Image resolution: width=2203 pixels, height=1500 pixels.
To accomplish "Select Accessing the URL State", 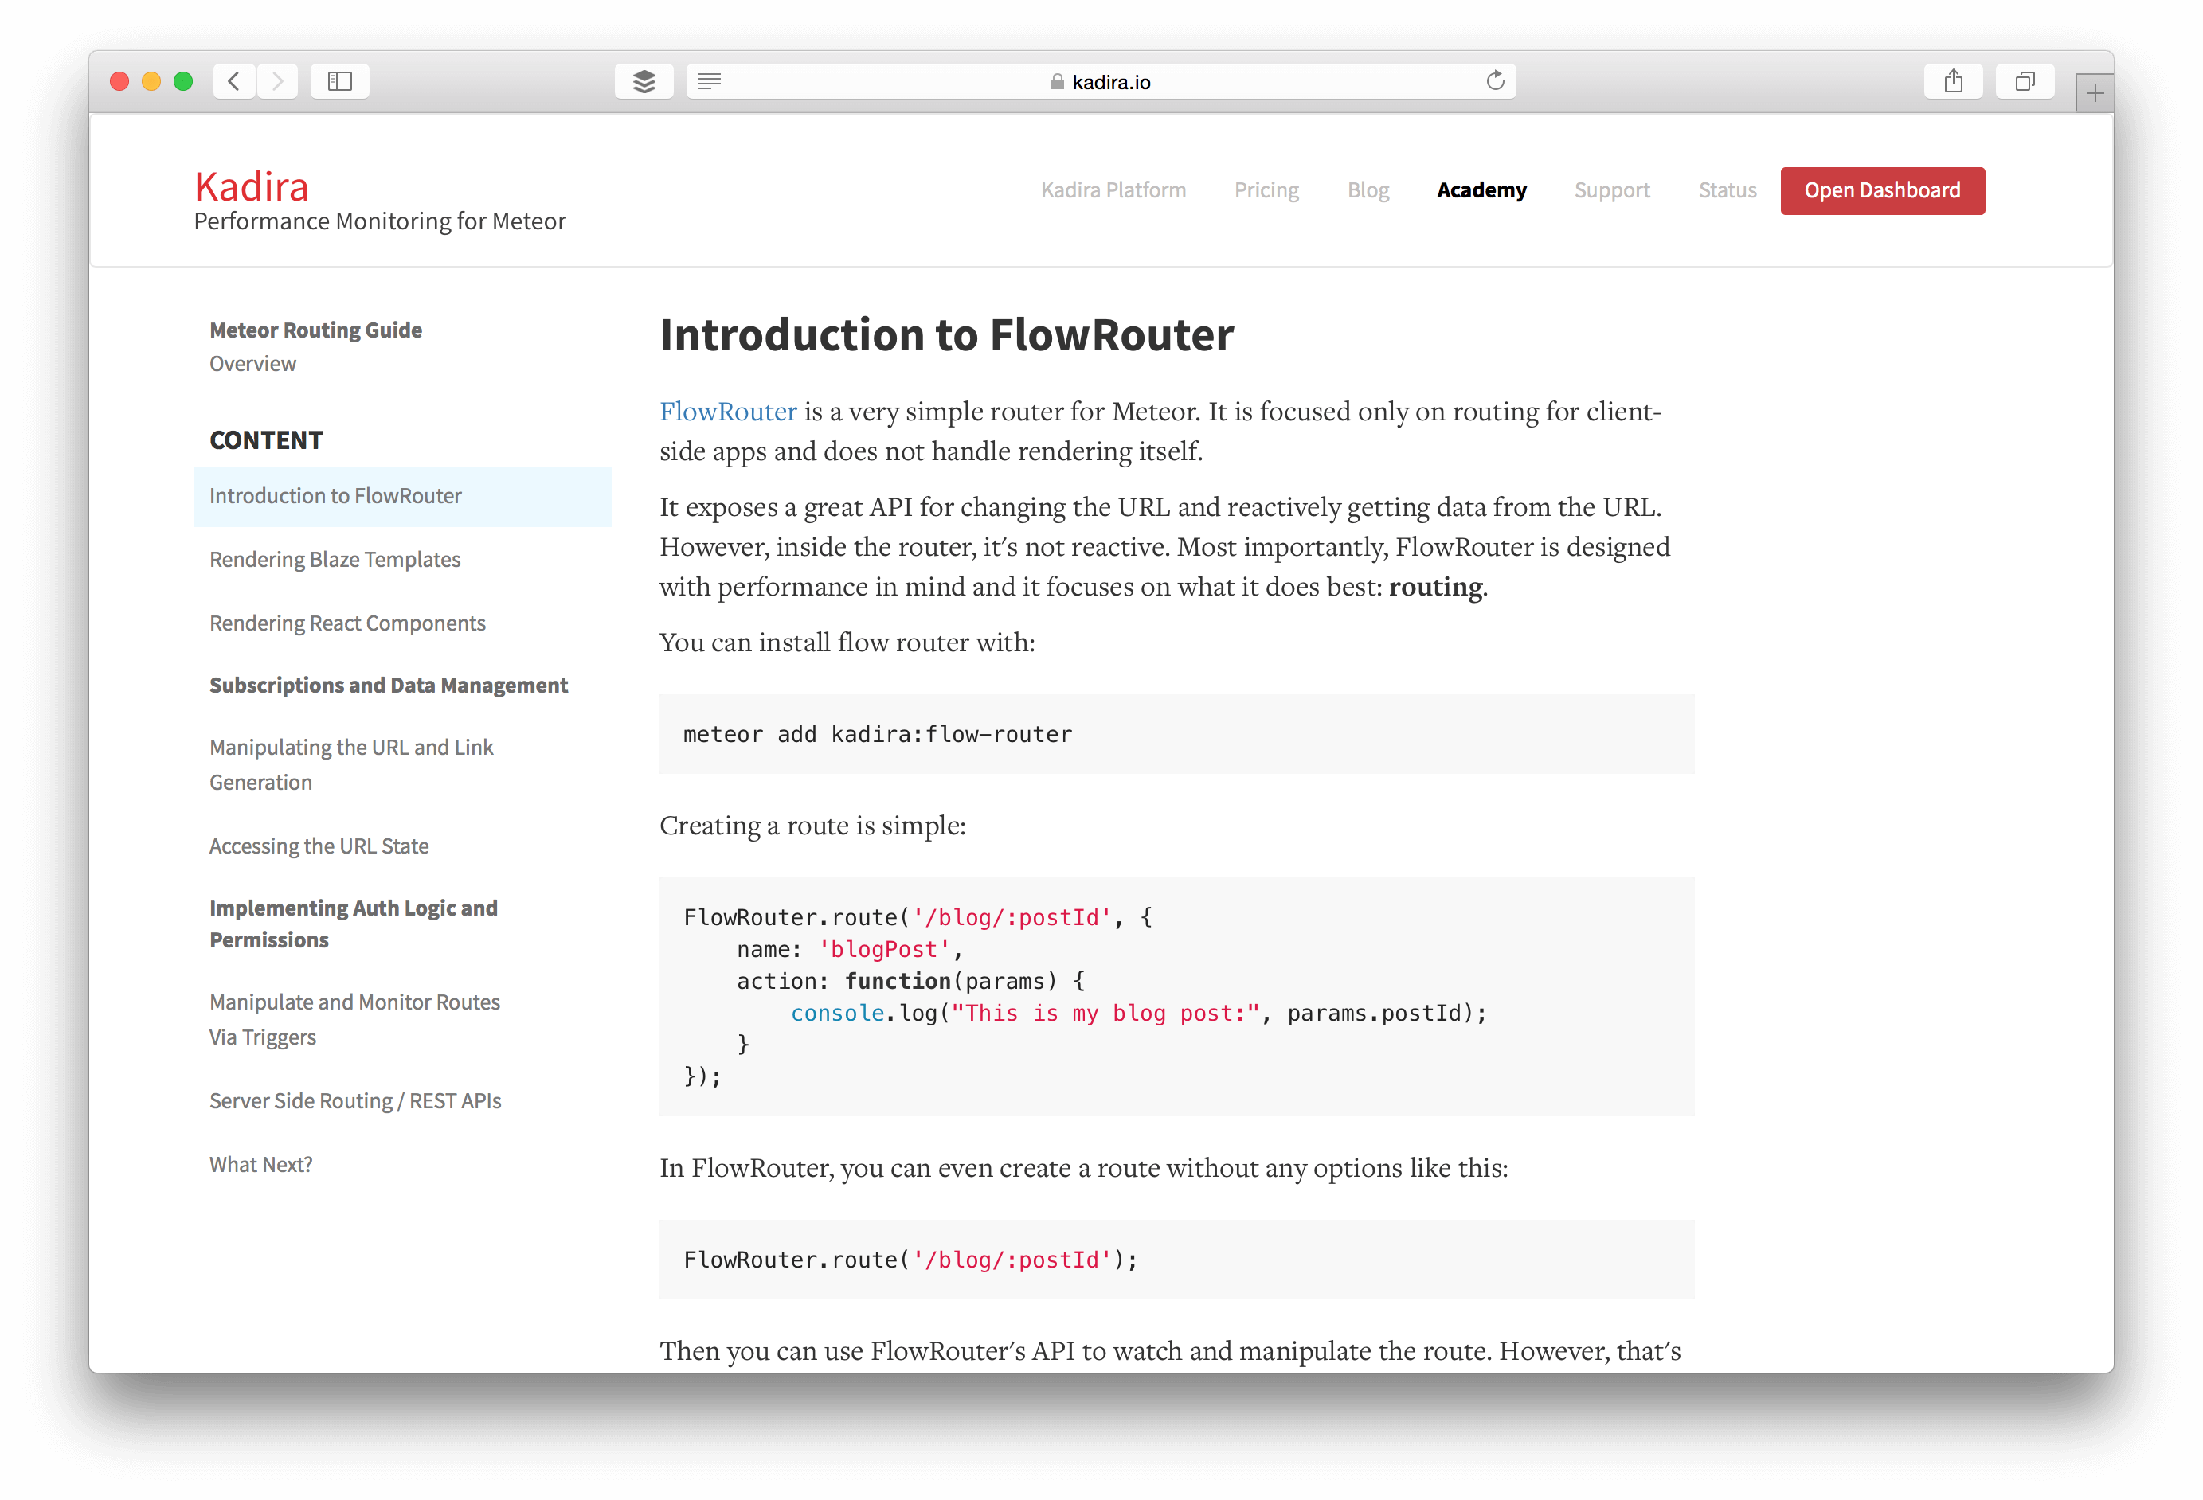I will [319, 846].
